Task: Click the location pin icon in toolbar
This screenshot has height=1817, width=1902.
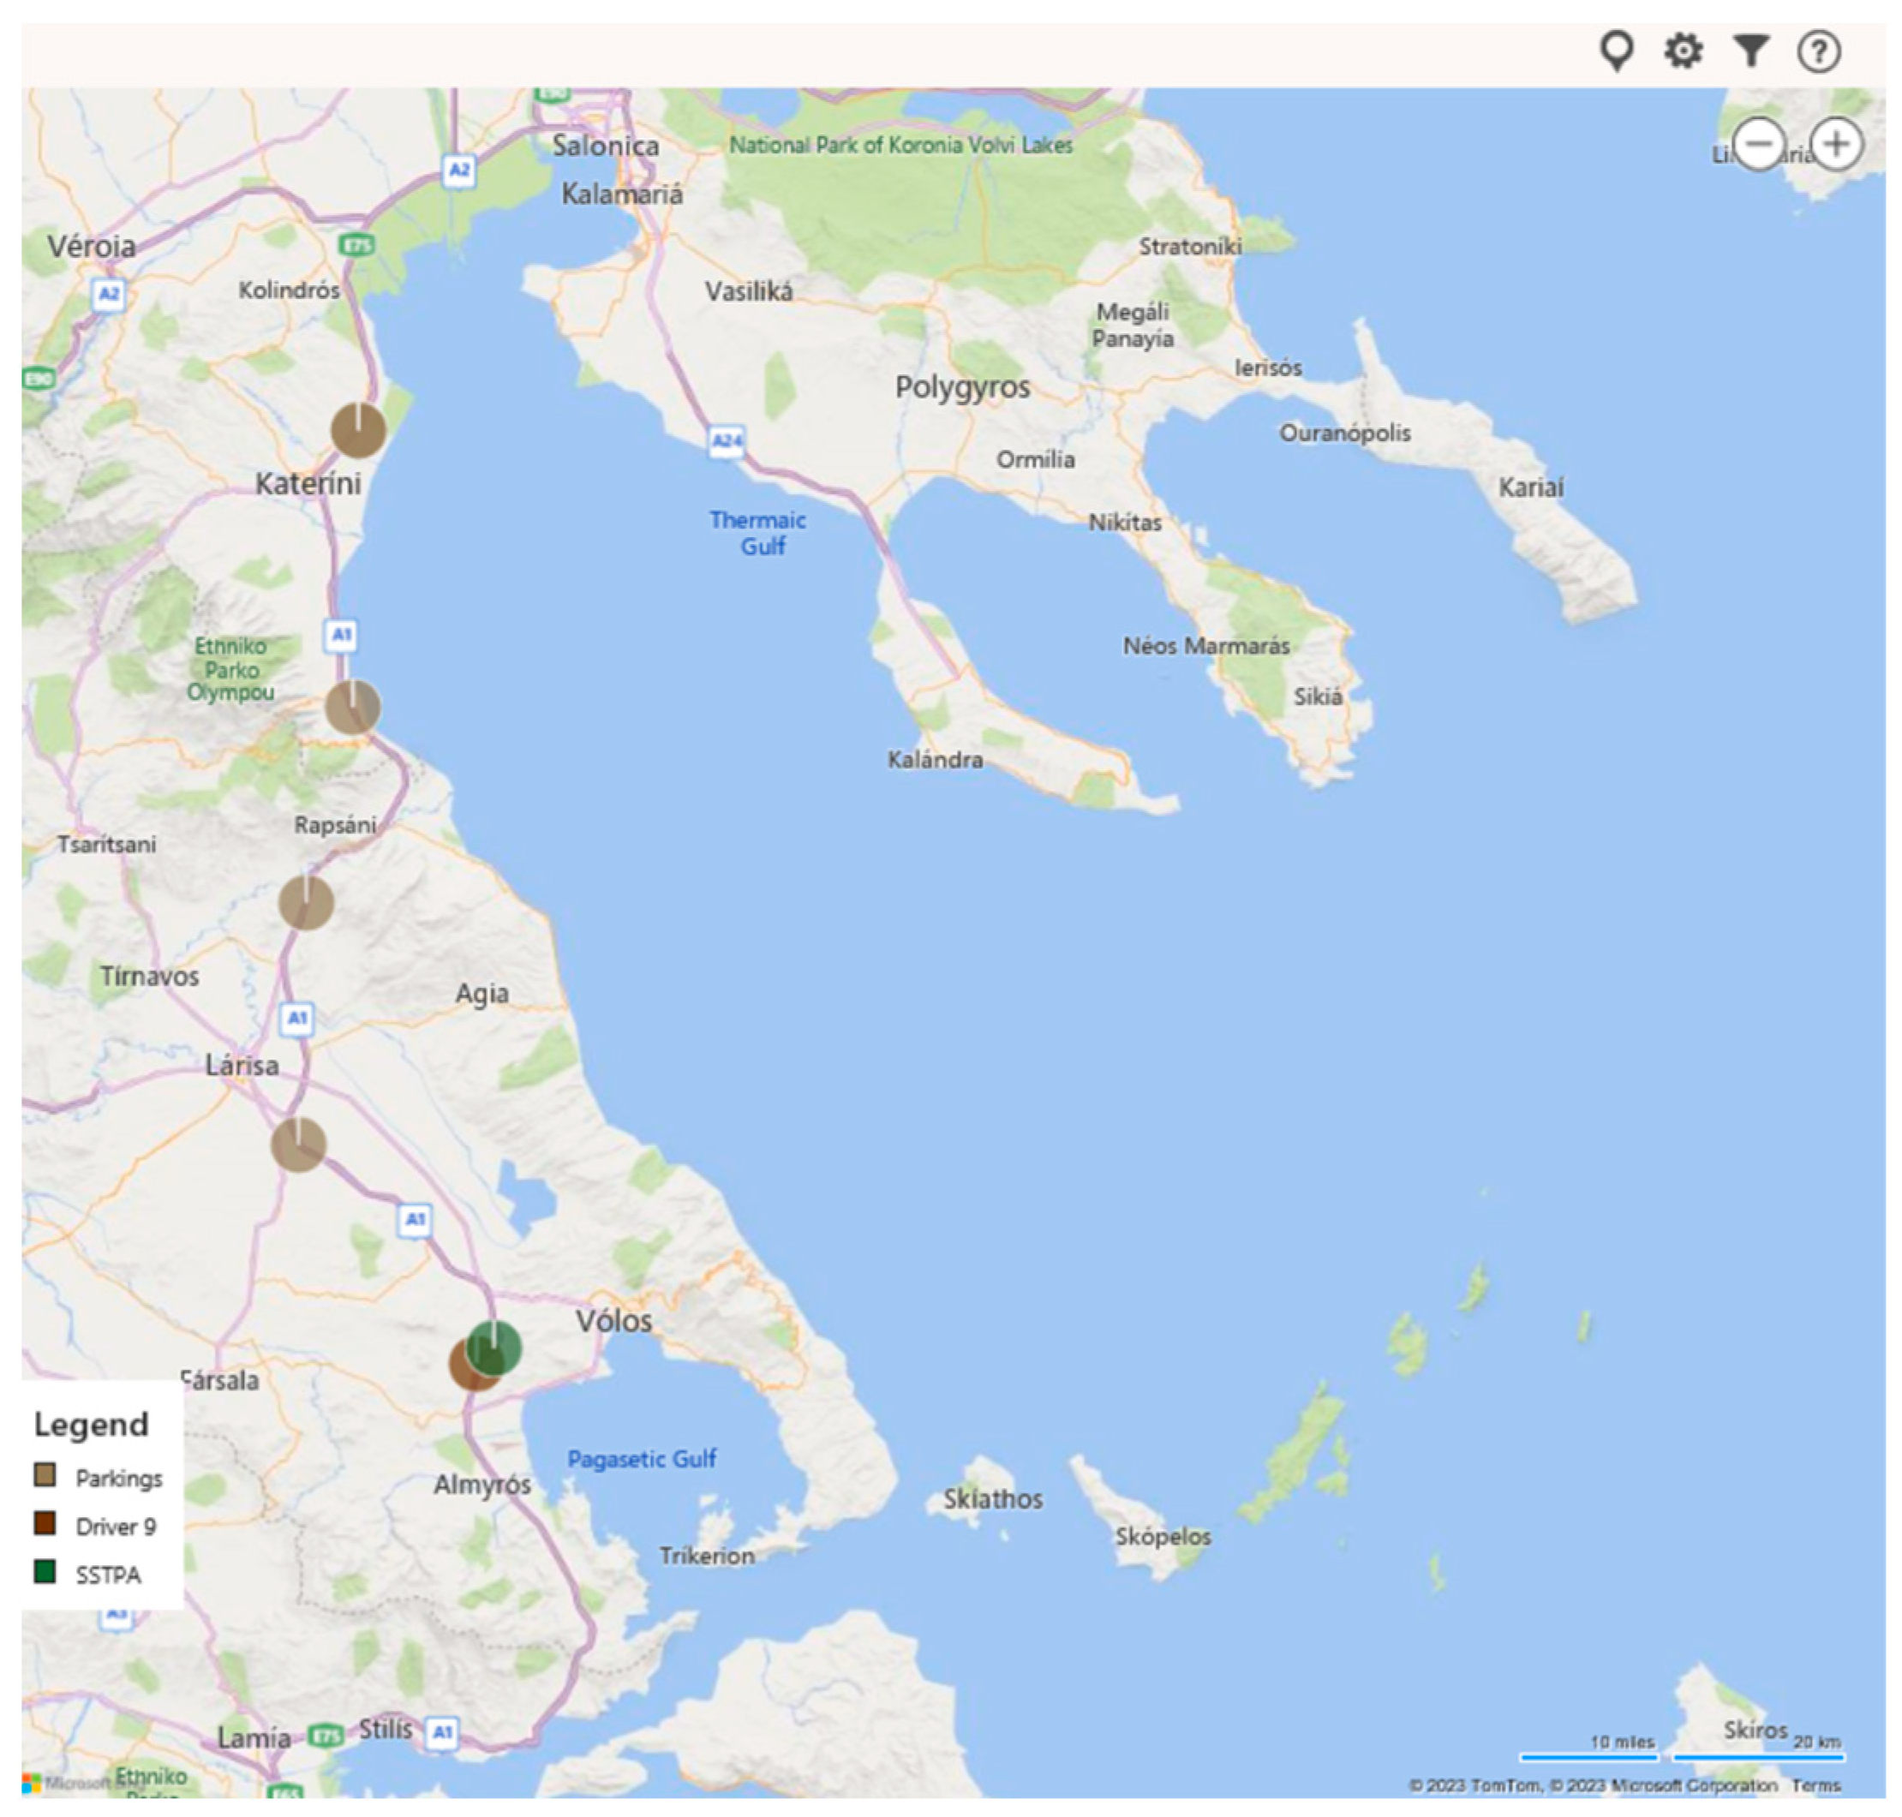Action: [x=1617, y=51]
